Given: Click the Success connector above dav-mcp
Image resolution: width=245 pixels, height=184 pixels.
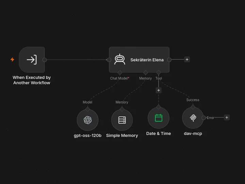Looking at the screenshot, I should 193,107.
